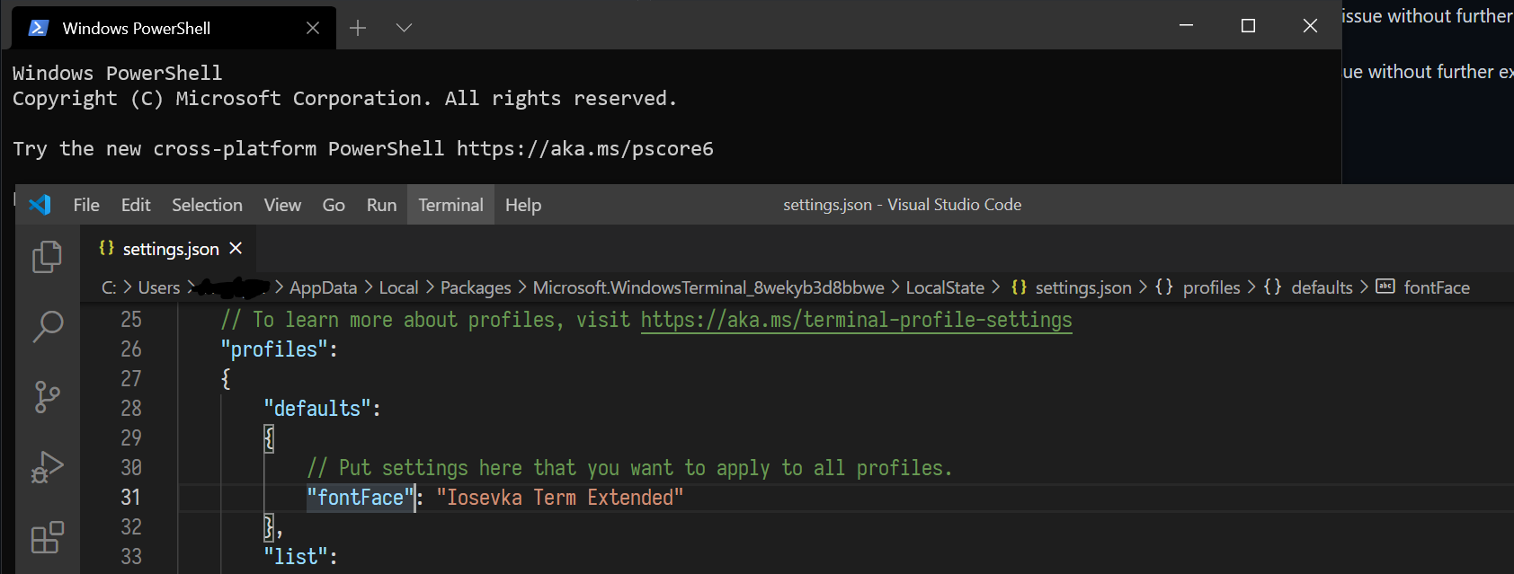Screen dimensions: 1514x574
Task: Click the closing brace on line 32
Action: (269, 527)
